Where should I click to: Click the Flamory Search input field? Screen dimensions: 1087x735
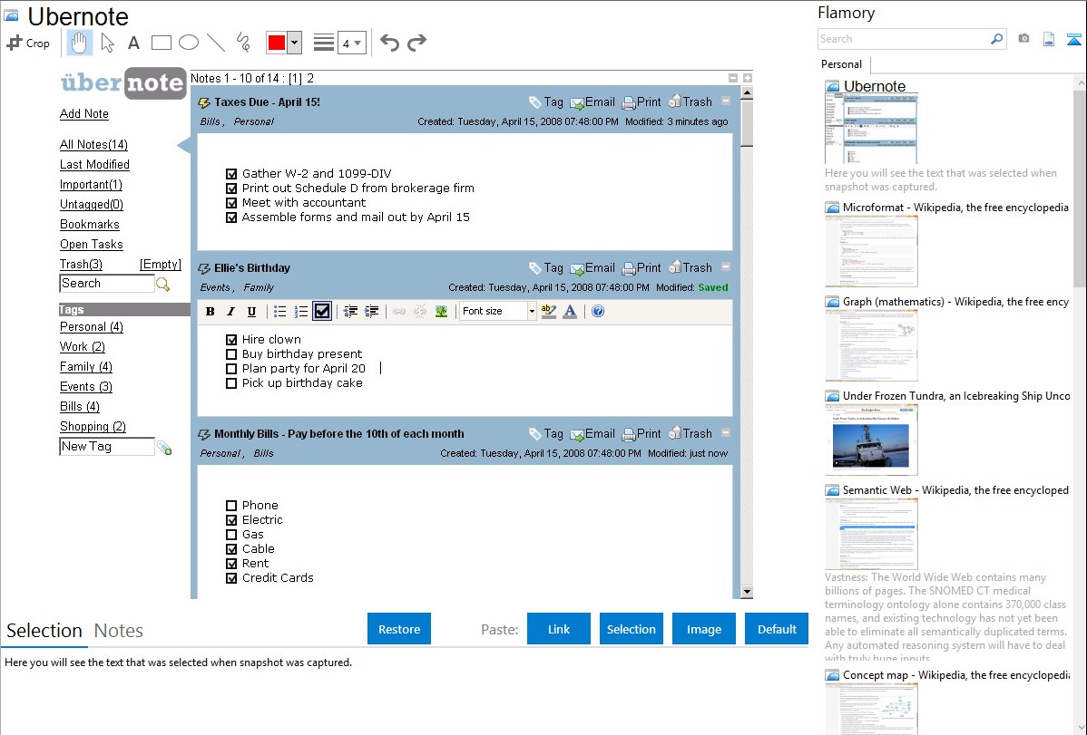(x=904, y=39)
